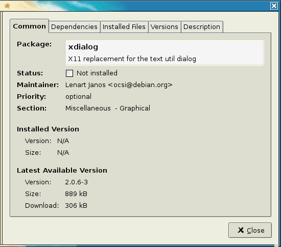Switch to the Common tab

(30, 26)
